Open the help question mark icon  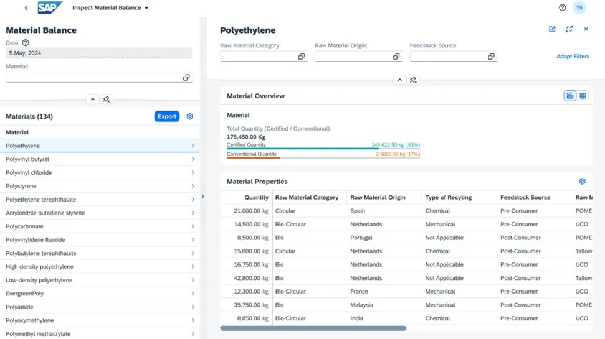click(x=563, y=8)
